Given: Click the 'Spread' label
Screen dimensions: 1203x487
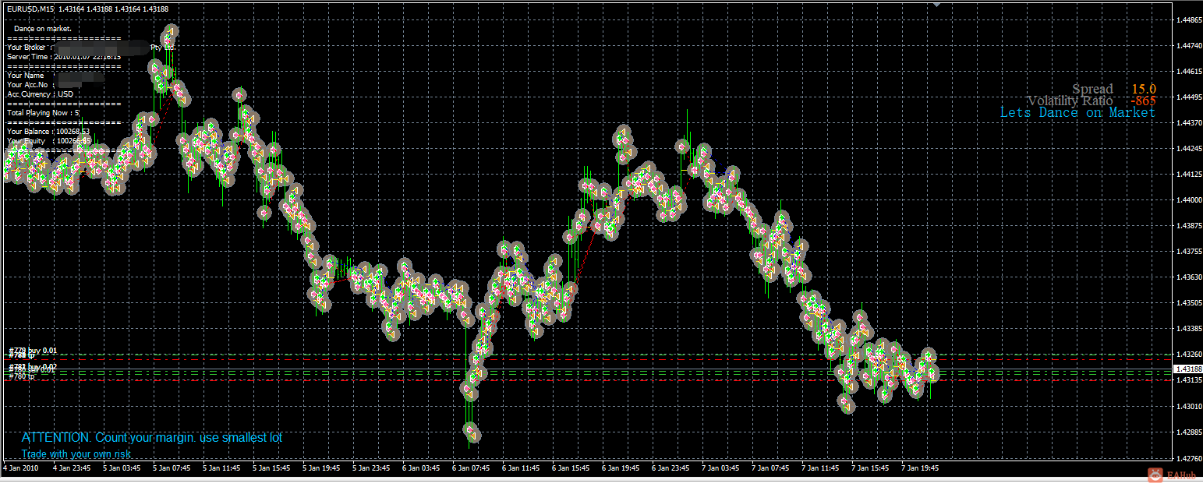Looking at the screenshot, I should [x=1092, y=90].
